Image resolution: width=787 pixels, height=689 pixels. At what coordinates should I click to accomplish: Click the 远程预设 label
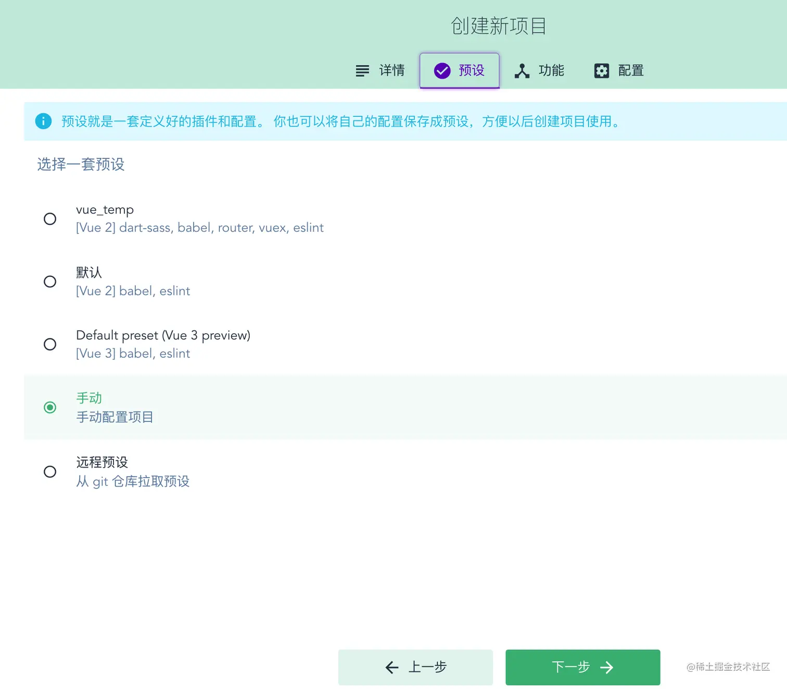coord(102,462)
